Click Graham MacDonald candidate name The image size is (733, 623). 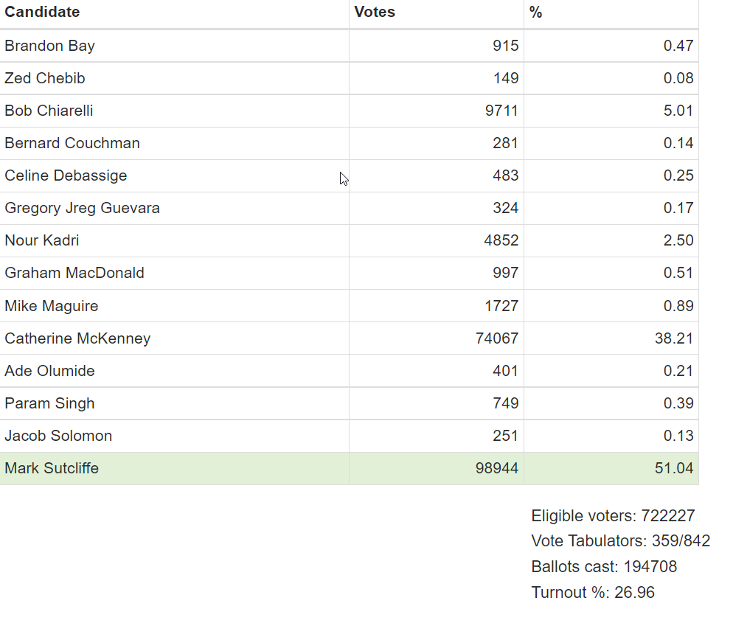(74, 273)
